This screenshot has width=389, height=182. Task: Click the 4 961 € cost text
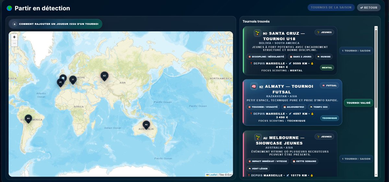282,67
